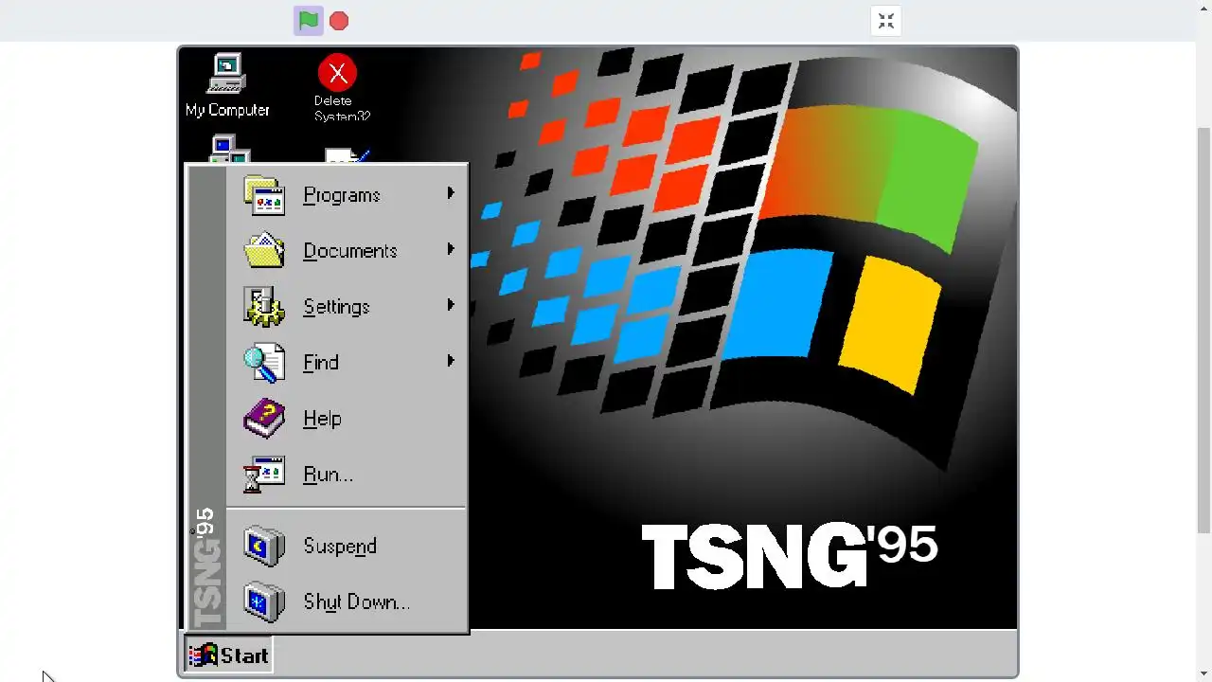Click the Start button on taskbar

(x=228, y=655)
